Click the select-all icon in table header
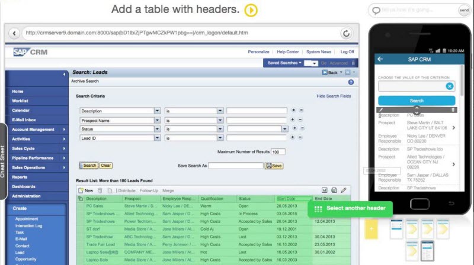Viewport: 474px width, 265px height. pyautogui.click(x=81, y=199)
